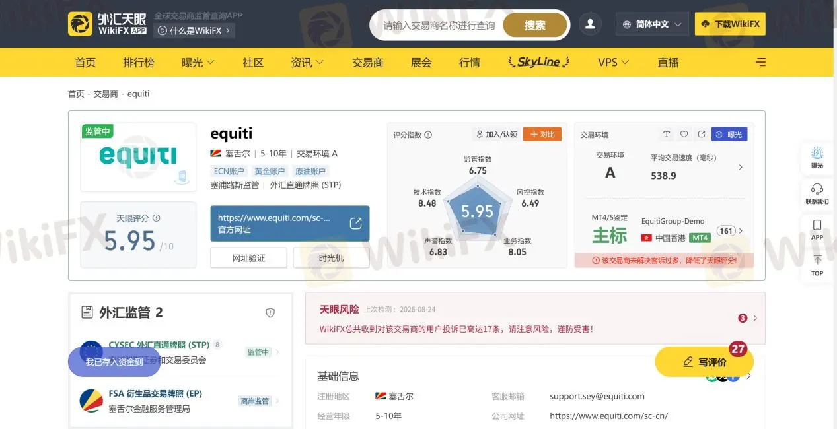The width and height of the screenshot is (837, 429).
Task: Click the 我已存入资金到 floating button
Action: point(114,362)
